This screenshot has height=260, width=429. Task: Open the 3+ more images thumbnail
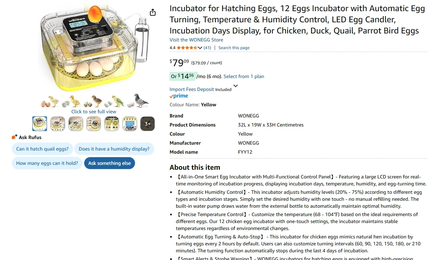148,124
